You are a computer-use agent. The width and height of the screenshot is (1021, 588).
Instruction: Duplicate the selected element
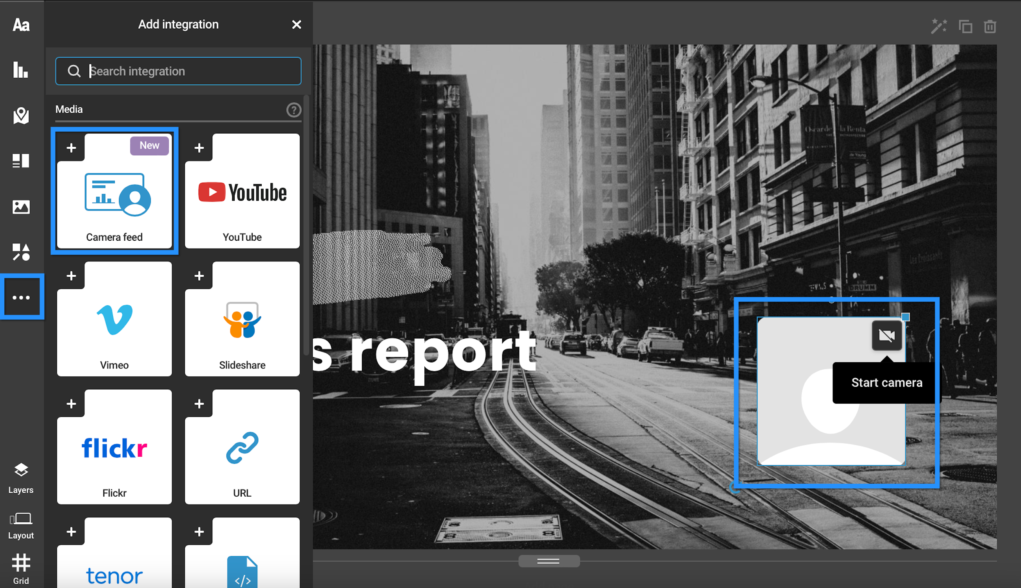pos(965,27)
